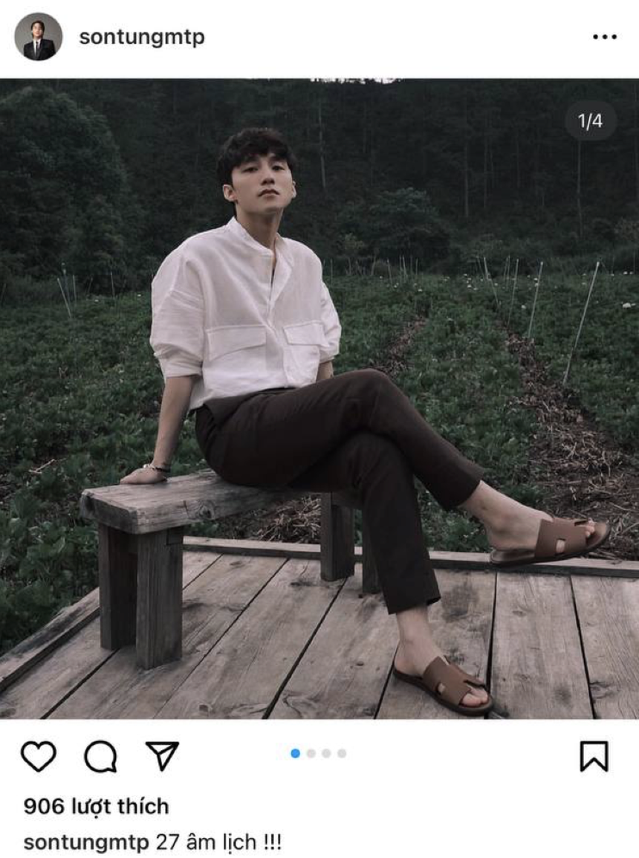View the 906 lượt thích likes list
This screenshot has width=639, height=858.
click(x=96, y=806)
